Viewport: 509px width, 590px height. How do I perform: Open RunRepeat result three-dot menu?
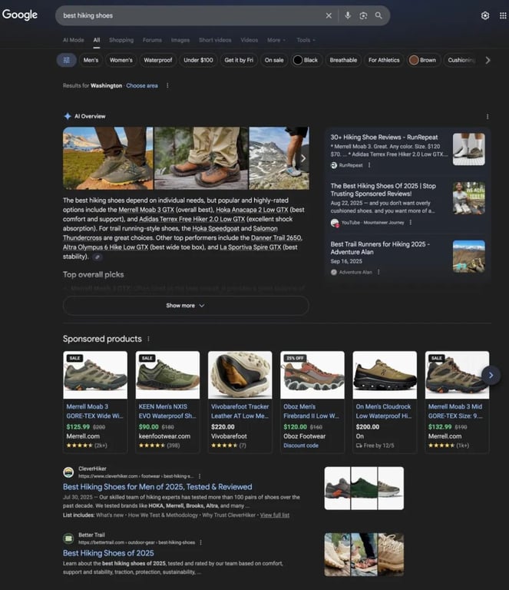coord(369,165)
